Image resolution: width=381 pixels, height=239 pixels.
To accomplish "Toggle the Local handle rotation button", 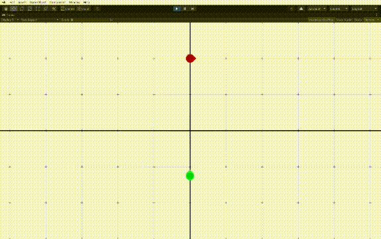I will [x=84, y=9].
